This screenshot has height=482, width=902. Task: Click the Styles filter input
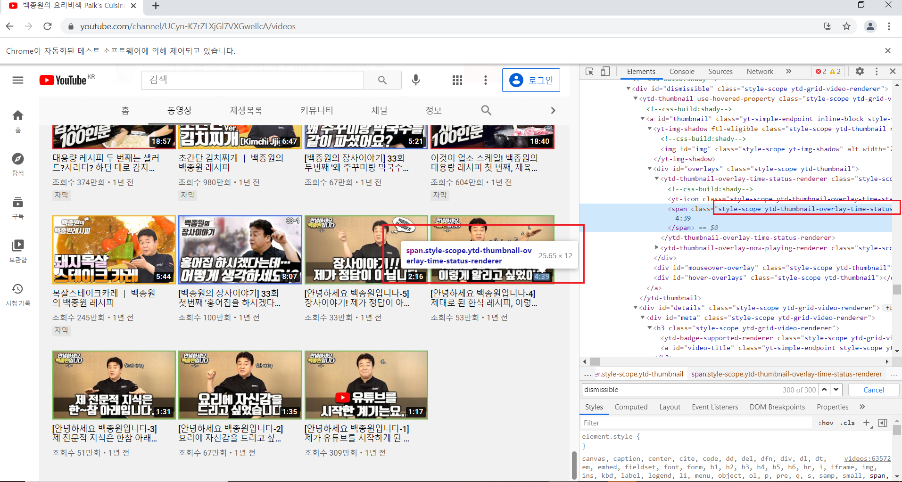[x=697, y=423]
